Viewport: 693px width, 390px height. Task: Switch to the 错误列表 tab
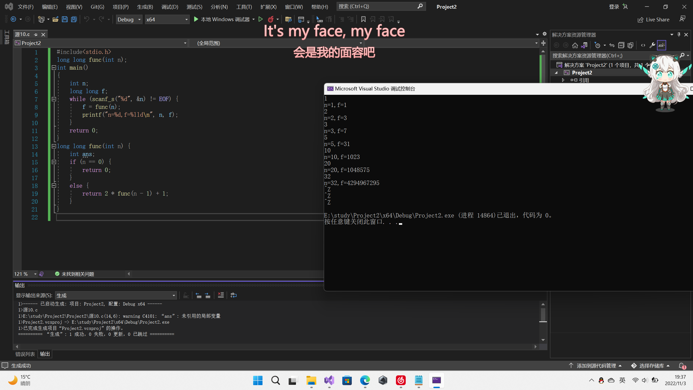coord(25,354)
